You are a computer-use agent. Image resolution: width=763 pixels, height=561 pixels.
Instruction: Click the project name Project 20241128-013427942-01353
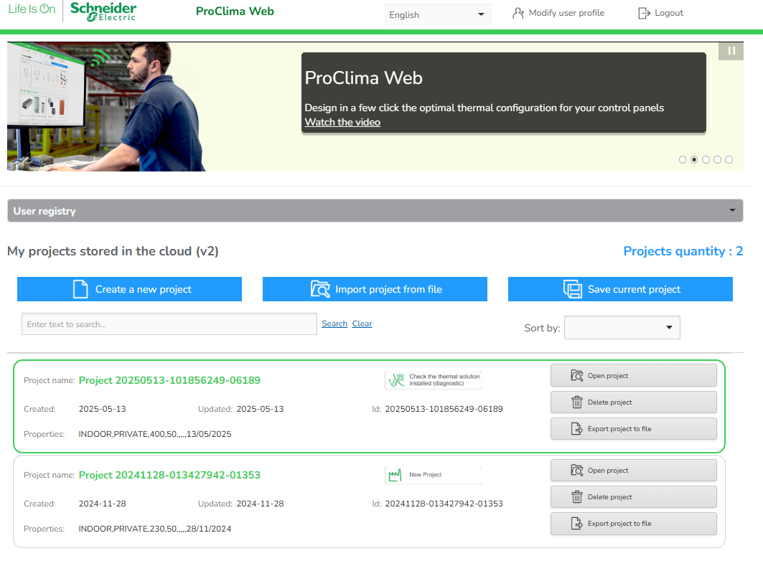(169, 475)
